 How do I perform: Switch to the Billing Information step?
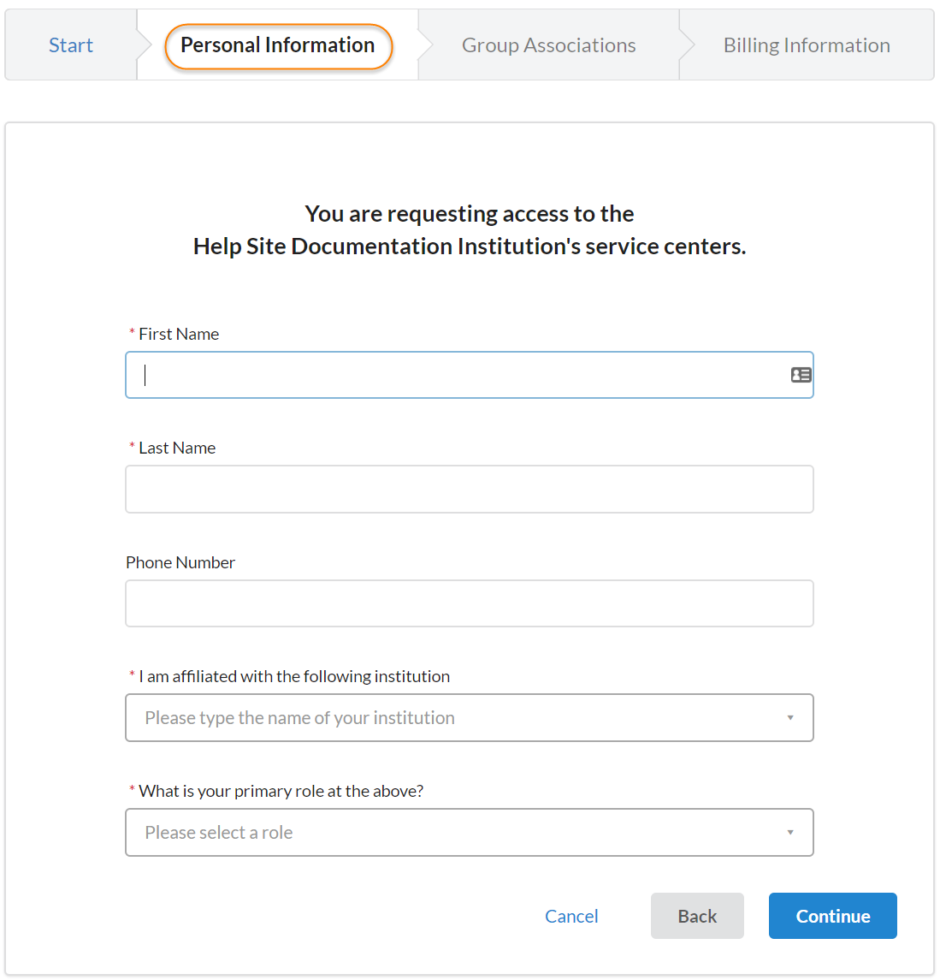point(807,45)
